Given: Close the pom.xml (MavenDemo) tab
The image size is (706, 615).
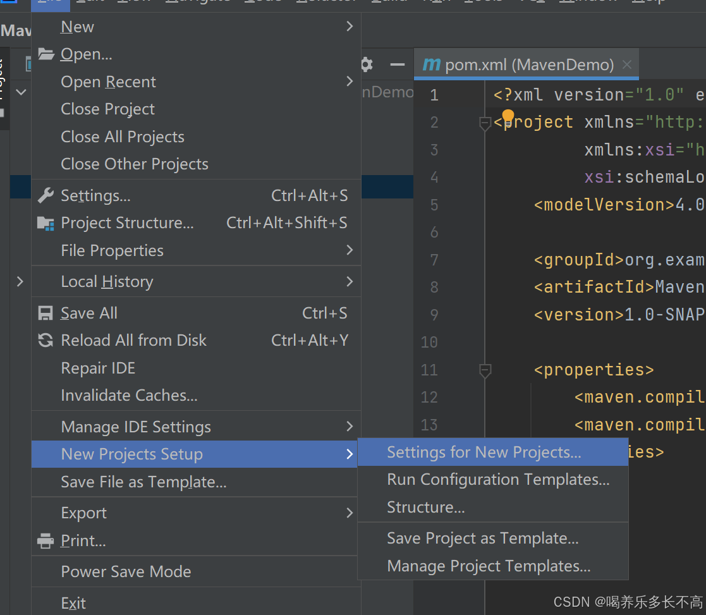Looking at the screenshot, I should (627, 65).
